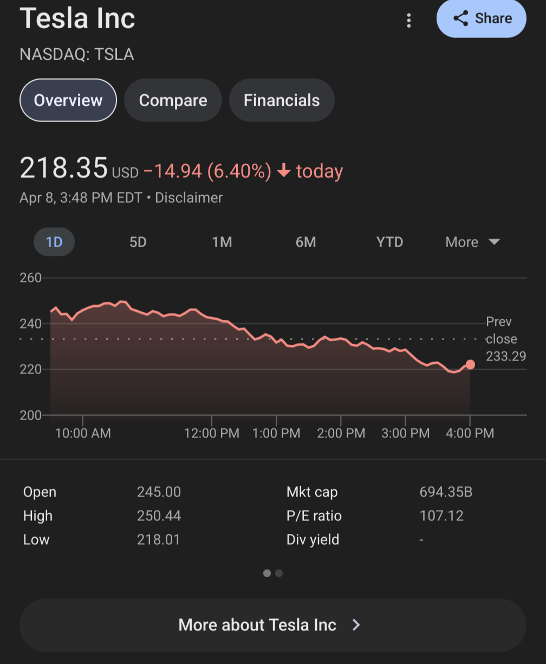Open the three-dot more options menu
The width and height of the screenshot is (546, 664).
409,21
